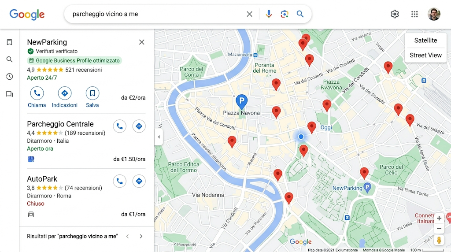Get directions to NewParking via Indicazioni
The image size is (451, 252).
point(65,93)
